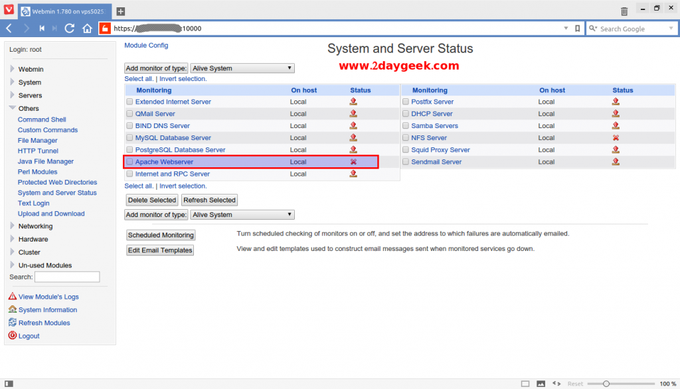Click the Refresh Modules icon
The height and width of the screenshot is (389, 680).
11,323
